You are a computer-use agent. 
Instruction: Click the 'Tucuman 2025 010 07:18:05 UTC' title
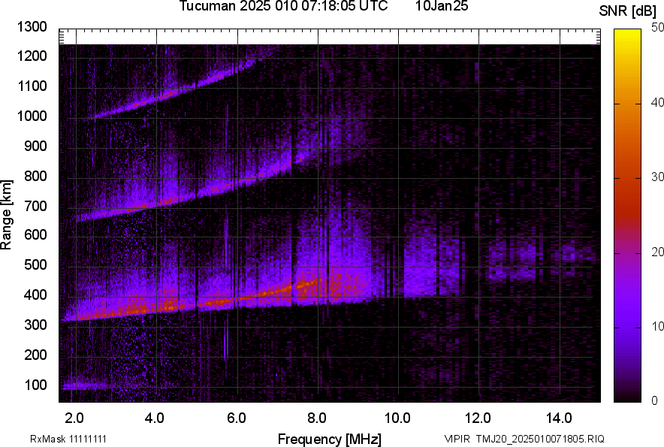click(283, 7)
